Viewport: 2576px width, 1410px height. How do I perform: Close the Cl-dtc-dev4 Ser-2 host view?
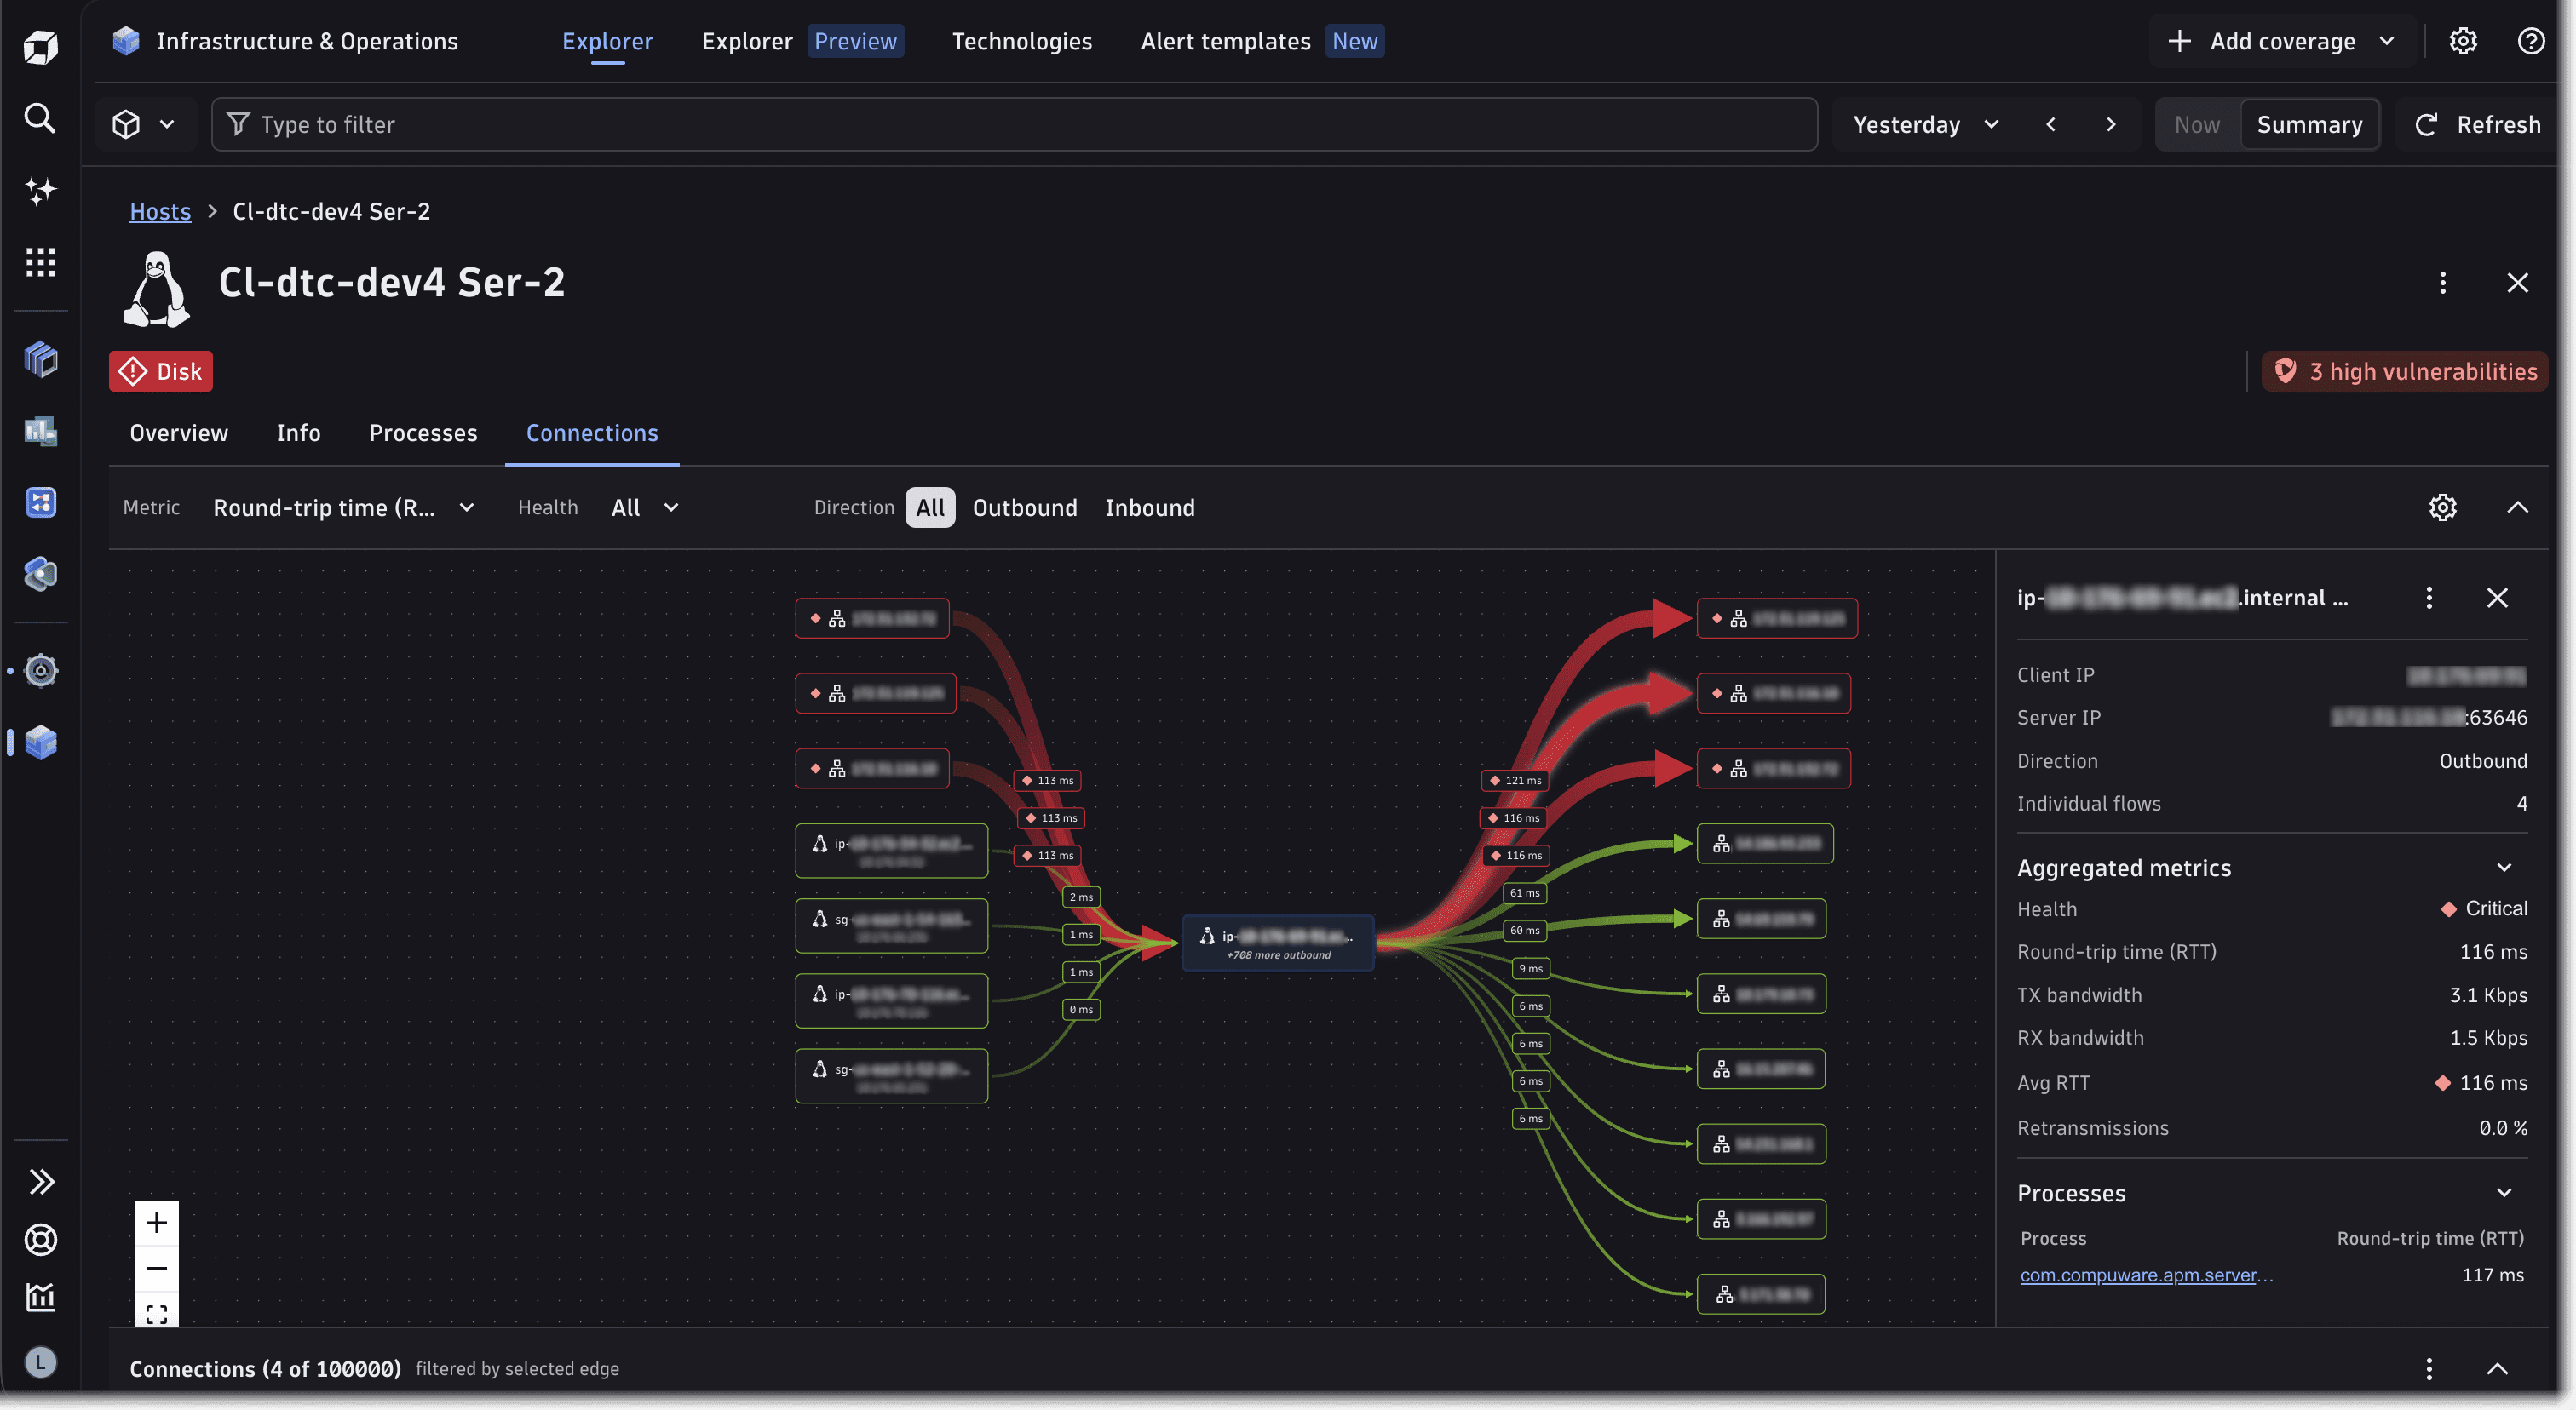[2518, 283]
